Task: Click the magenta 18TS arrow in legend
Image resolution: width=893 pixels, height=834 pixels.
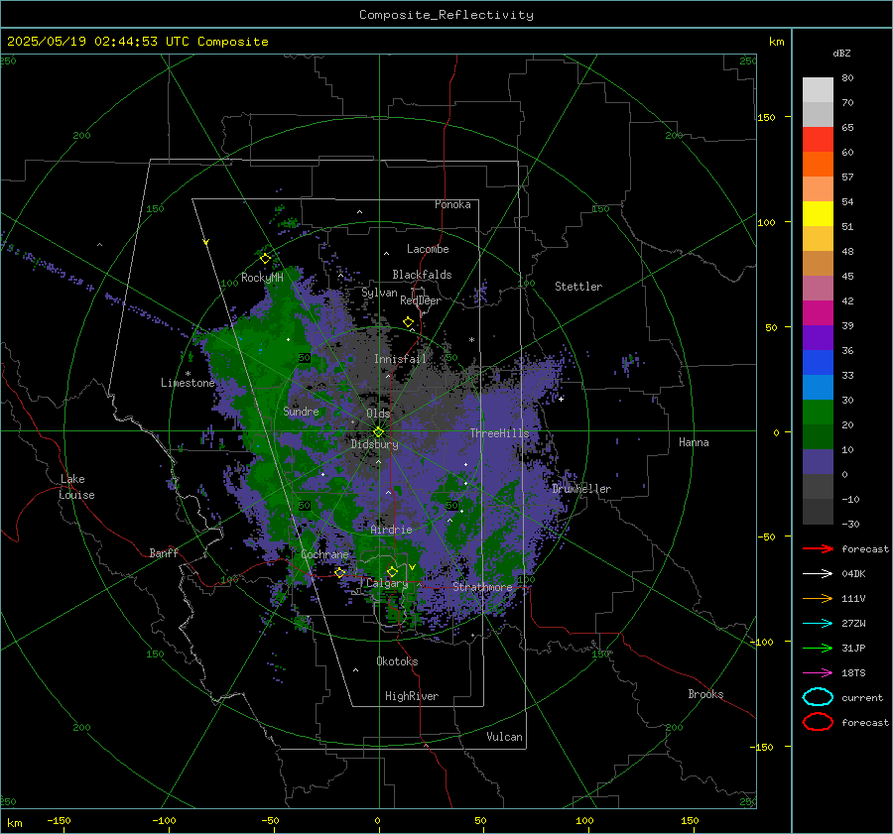Action: coord(818,673)
